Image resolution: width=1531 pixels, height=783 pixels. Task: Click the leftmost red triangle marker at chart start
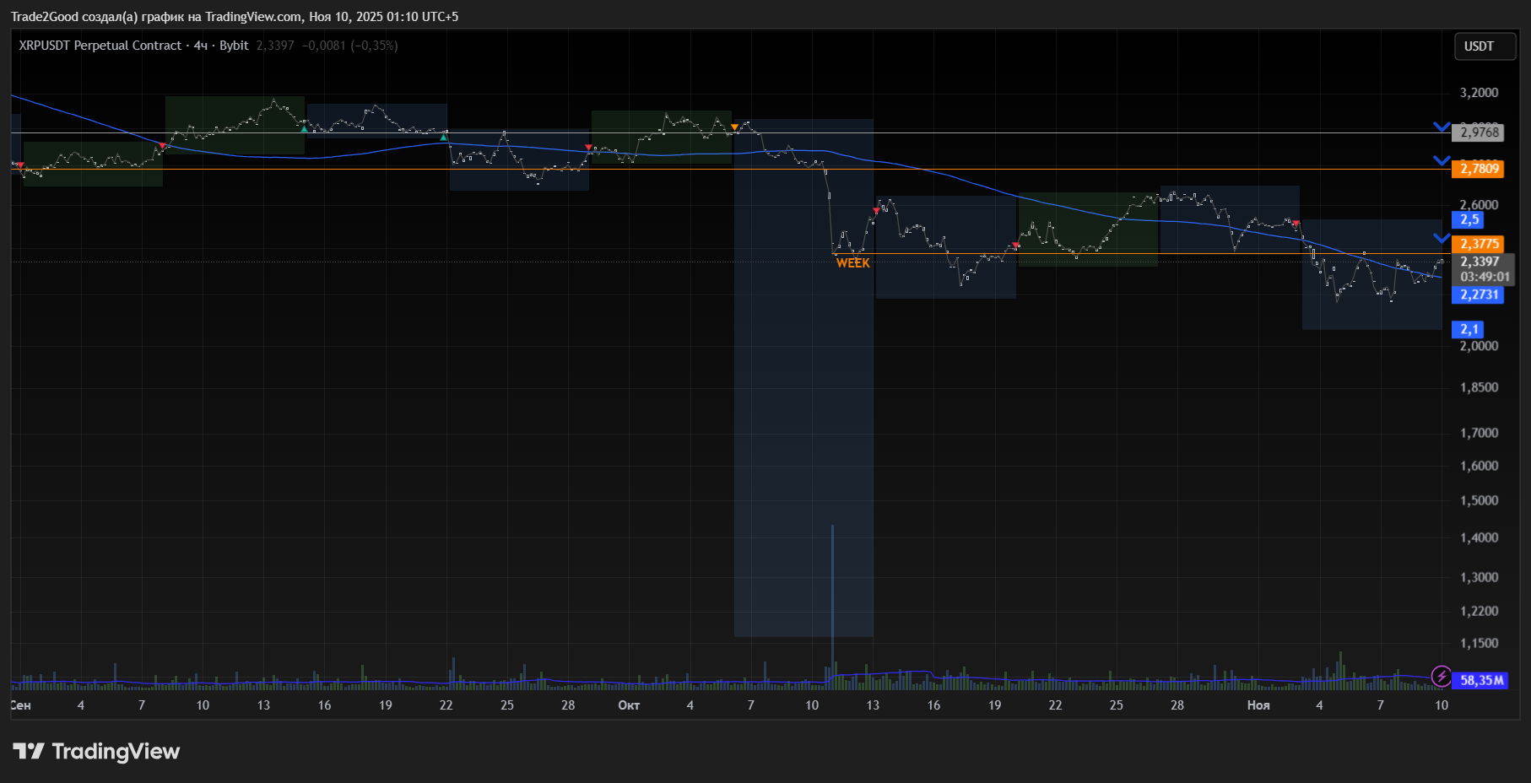[x=20, y=166]
